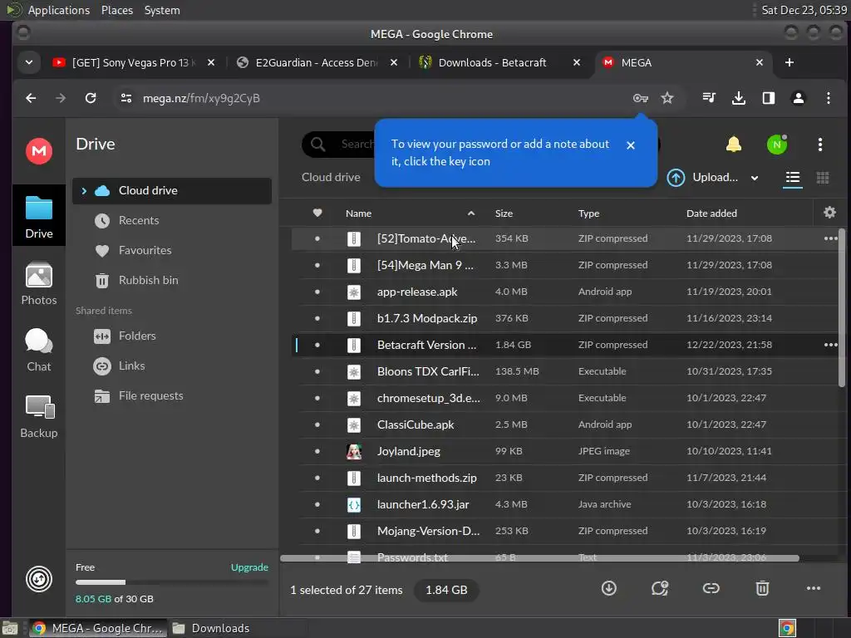Open the Drive section in sidebar

(39, 217)
